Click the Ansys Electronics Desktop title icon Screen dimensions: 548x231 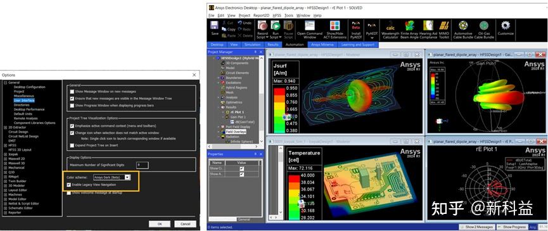pyautogui.click(x=211, y=8)
